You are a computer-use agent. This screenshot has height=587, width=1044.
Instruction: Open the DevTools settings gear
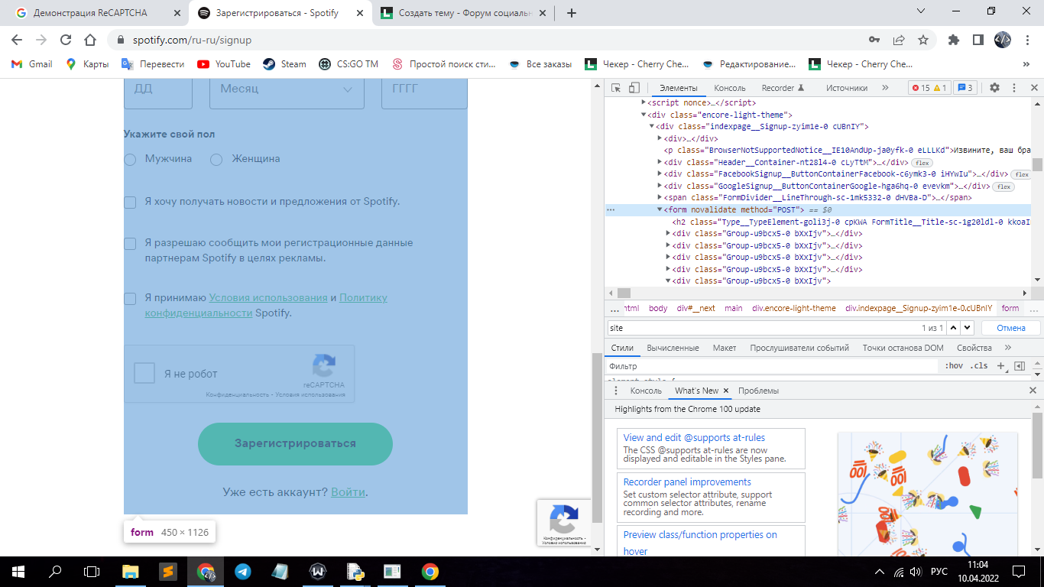click(994, 88)
